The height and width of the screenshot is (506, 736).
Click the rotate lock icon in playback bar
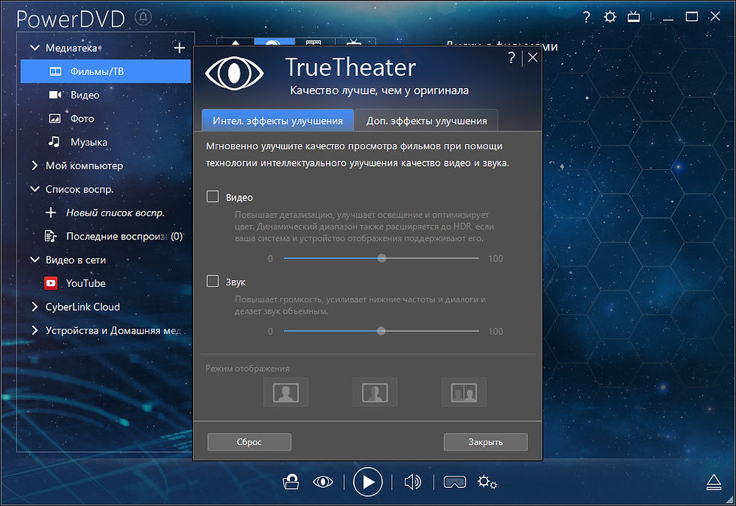[291, 481]
